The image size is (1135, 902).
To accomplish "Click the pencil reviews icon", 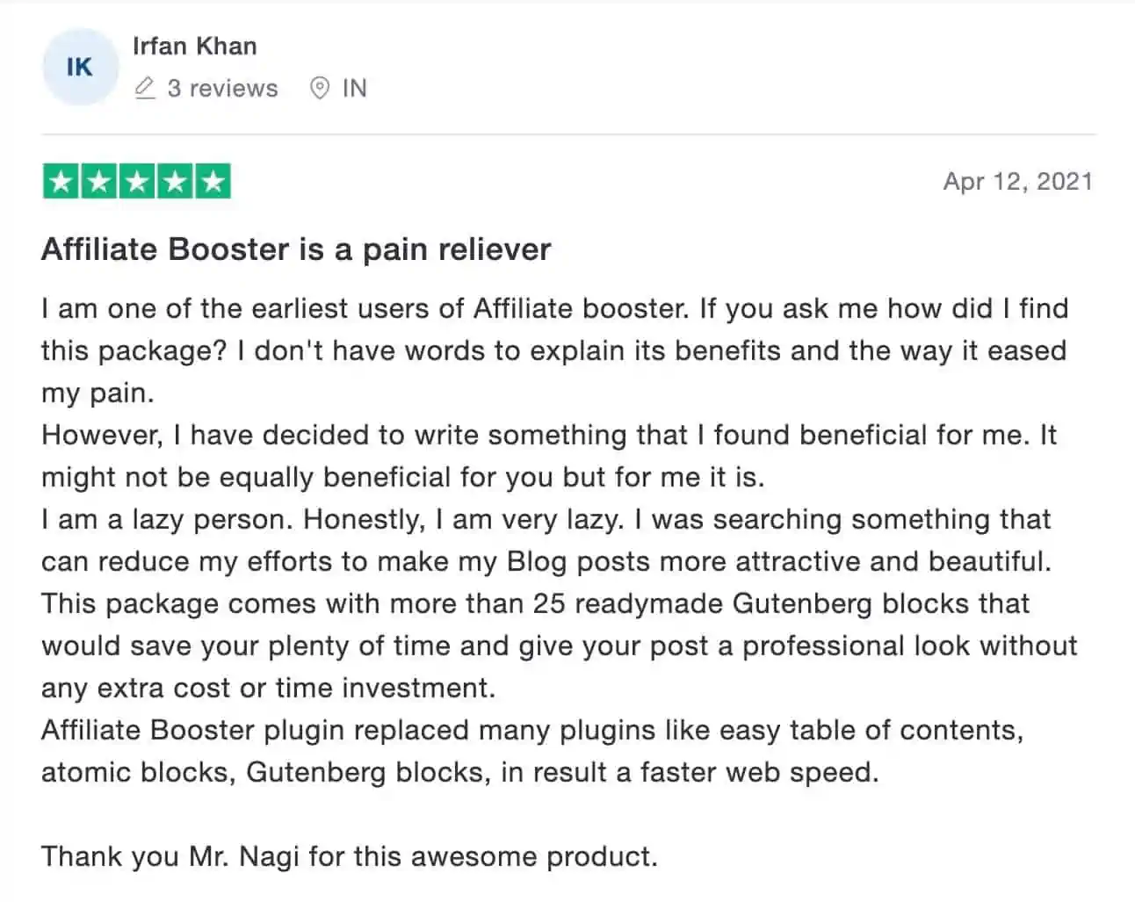I will point(145,88).
